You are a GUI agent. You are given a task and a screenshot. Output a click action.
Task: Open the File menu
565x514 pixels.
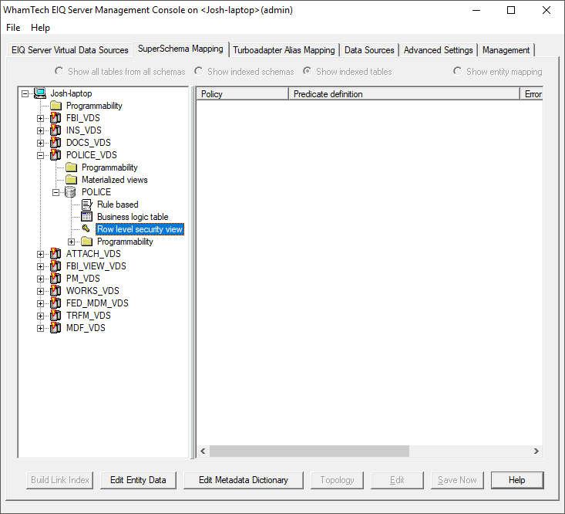[13, 28]
